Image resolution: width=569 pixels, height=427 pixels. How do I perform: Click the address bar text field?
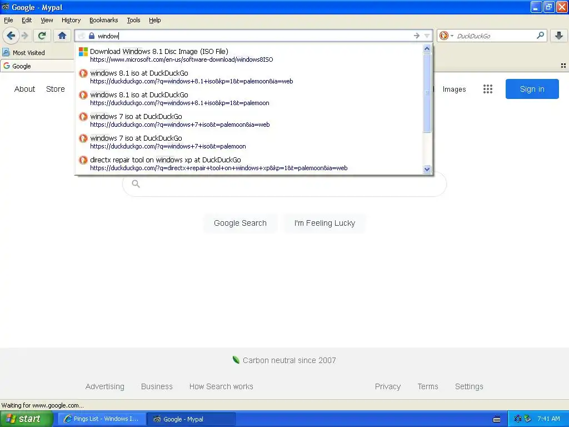coord(254,36)
